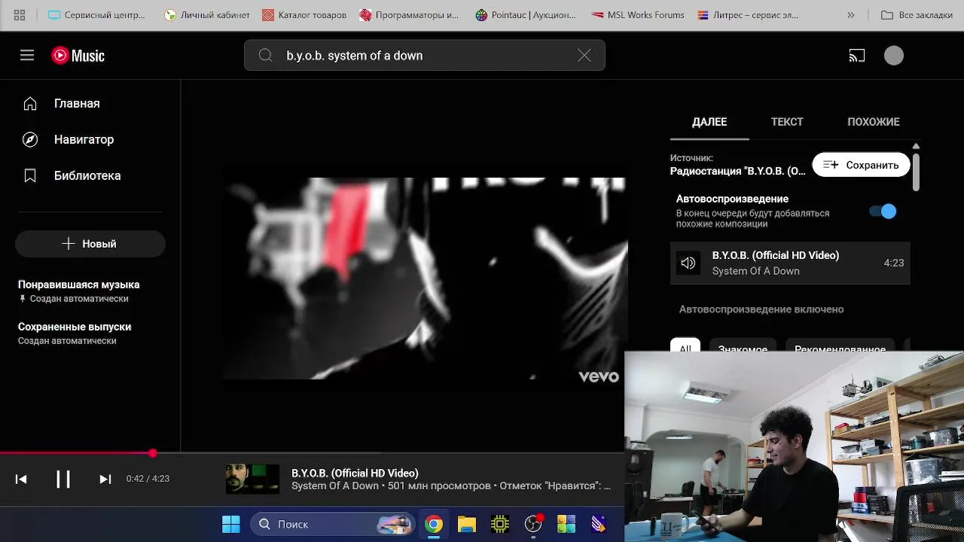Skip to the next track
This screenshot has width=964, height=542.
click(x=105, y=479)
